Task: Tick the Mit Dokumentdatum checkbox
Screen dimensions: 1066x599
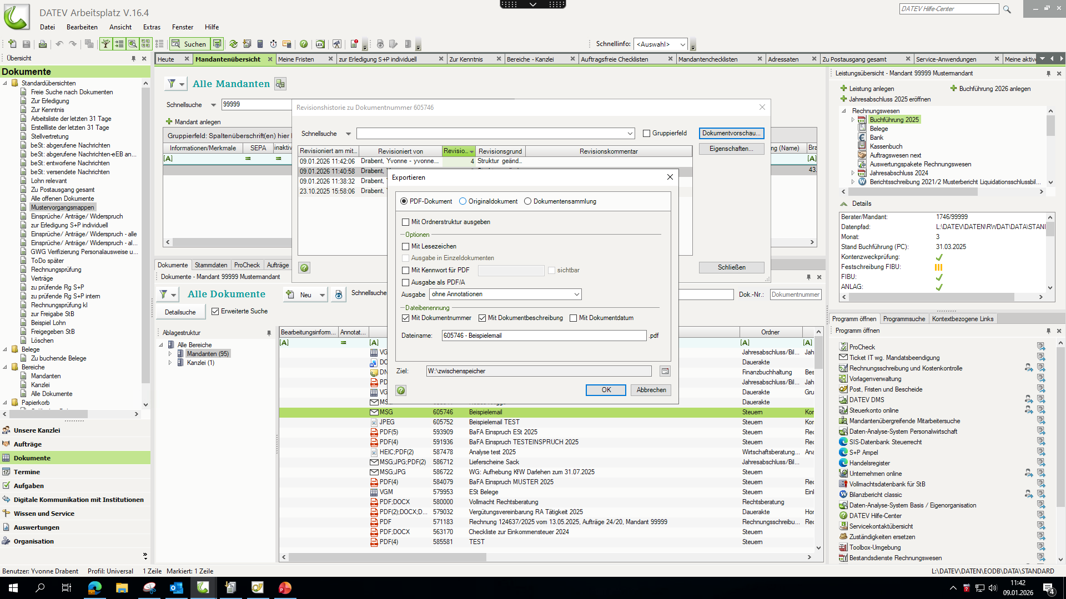Action: click(573, 318)
